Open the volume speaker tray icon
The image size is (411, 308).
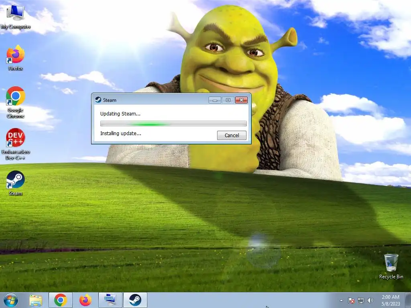(370, 300)
